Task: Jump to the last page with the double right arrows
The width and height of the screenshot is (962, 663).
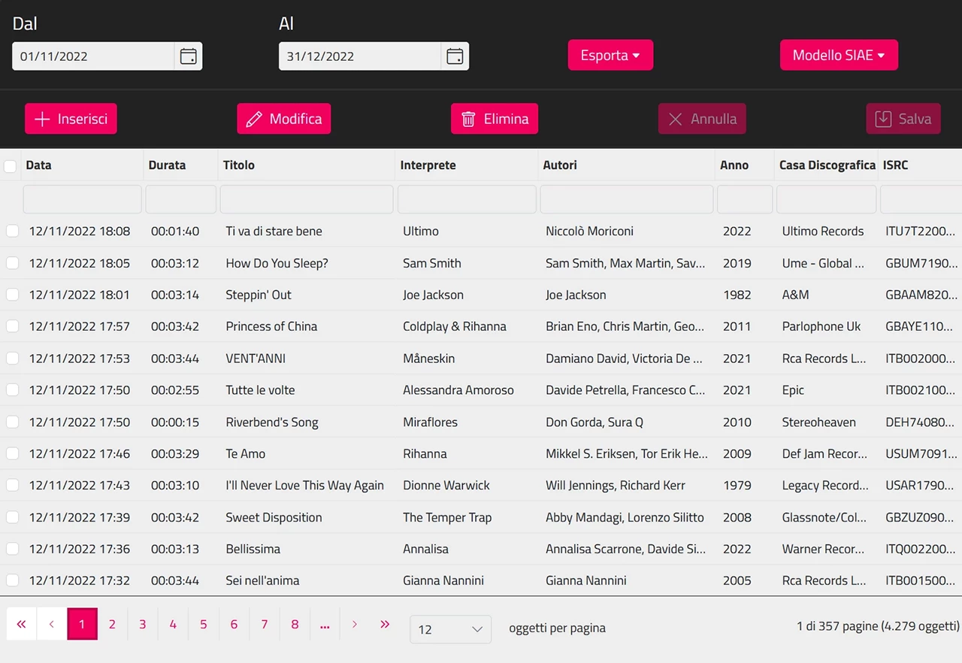Action: 385,624
